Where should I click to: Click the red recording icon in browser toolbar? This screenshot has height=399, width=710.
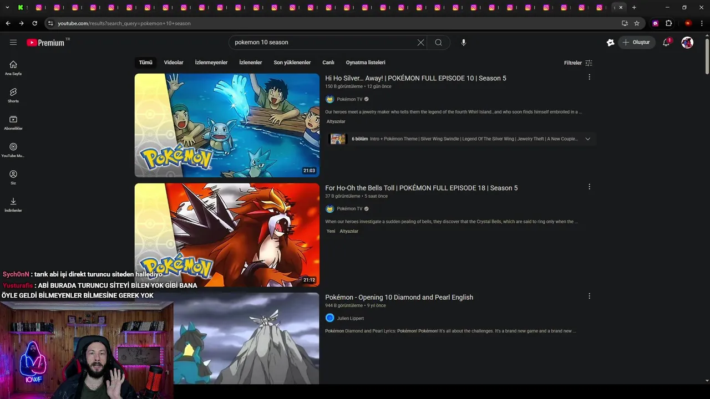tap(688, 23)
